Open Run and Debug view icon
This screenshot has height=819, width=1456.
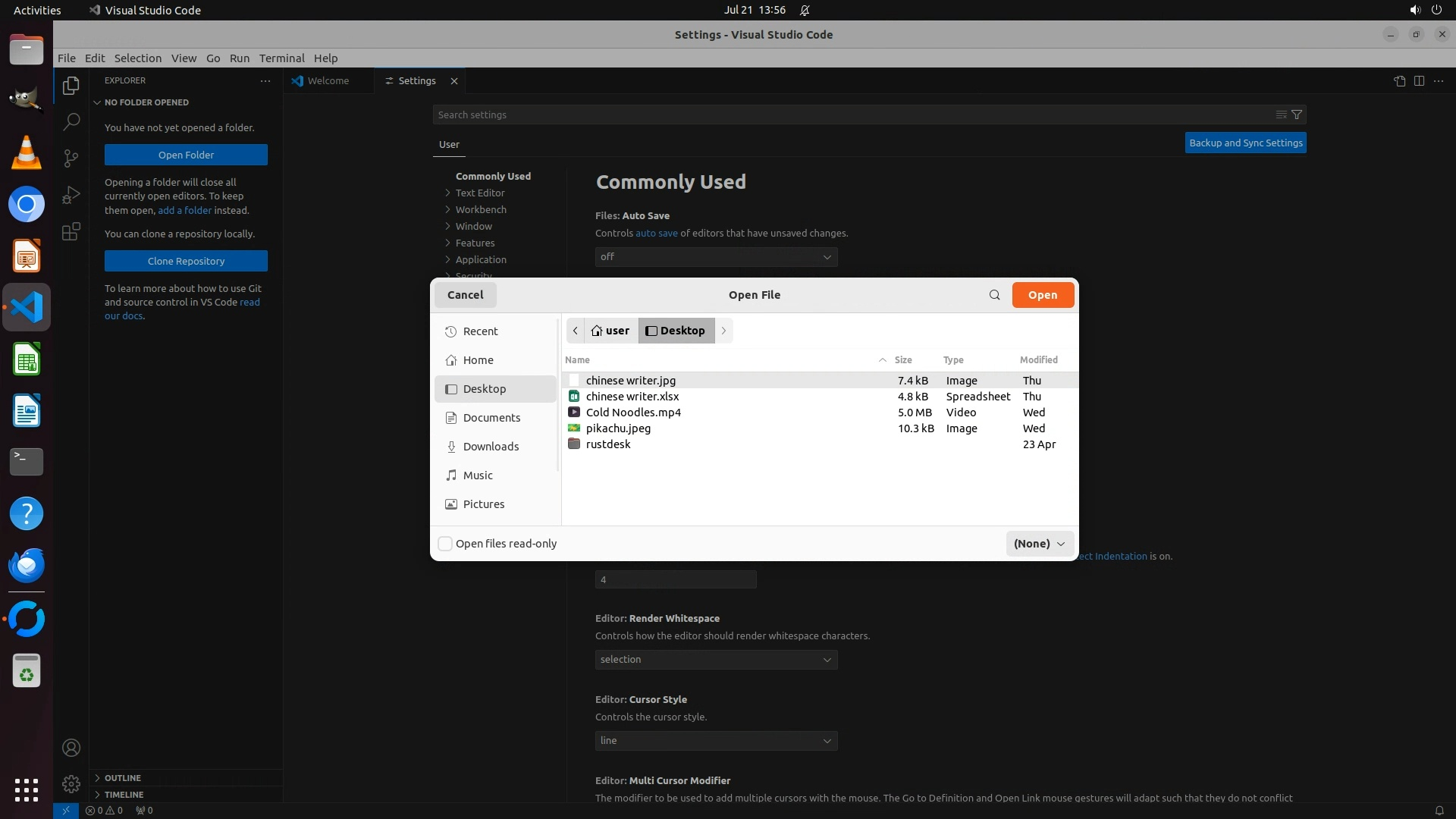[71, 195]
